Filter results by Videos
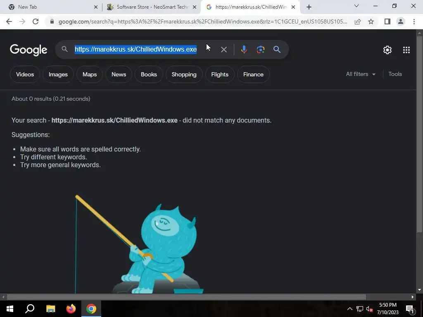 point(25,74)
